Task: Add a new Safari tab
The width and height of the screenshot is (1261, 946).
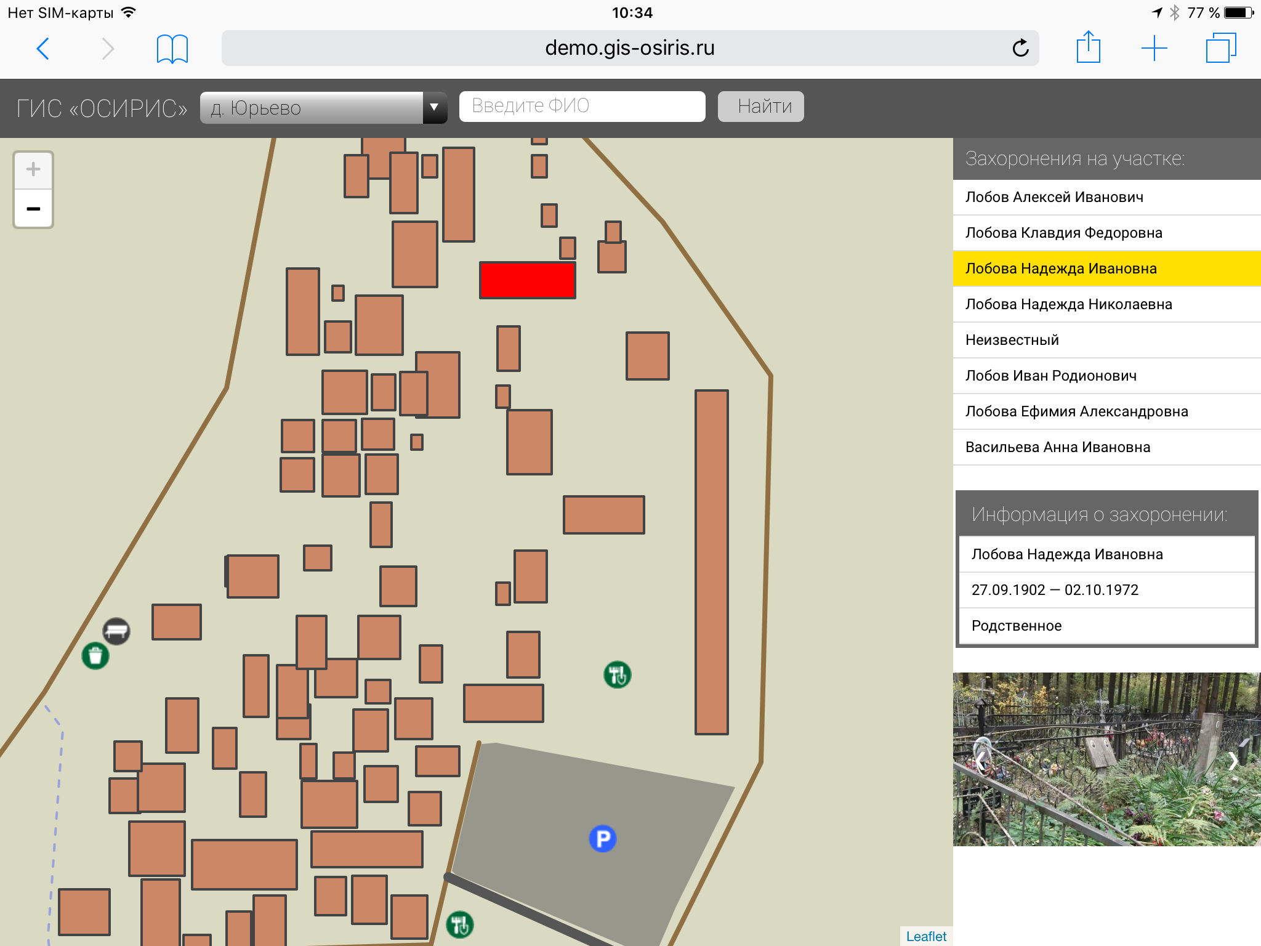Action: coord(1154,48)
